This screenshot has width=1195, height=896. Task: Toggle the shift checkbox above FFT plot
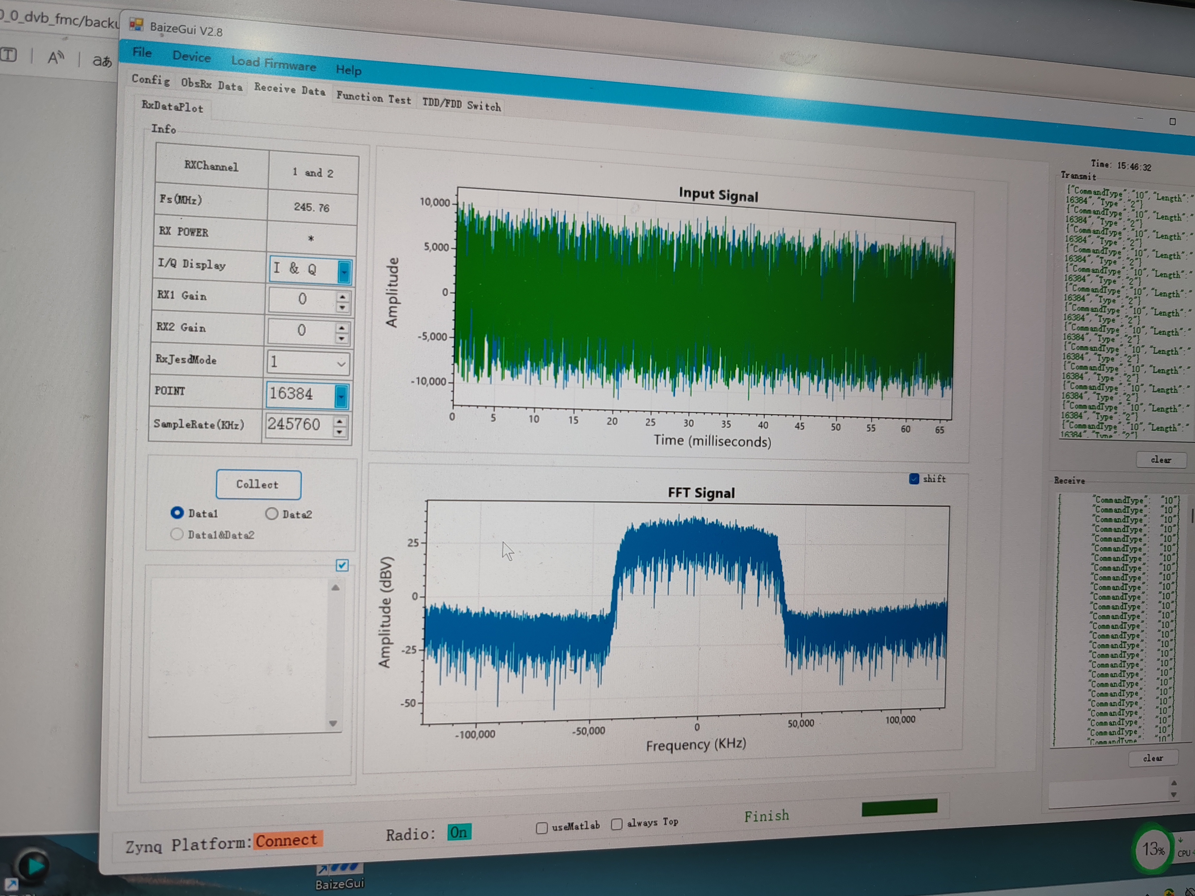(x=914, y=479)
